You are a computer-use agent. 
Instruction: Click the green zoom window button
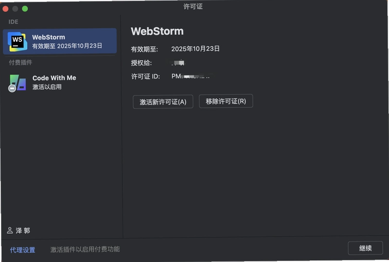[25, 9]
